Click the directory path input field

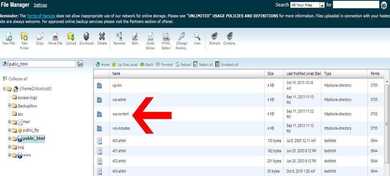click(42, 64)
